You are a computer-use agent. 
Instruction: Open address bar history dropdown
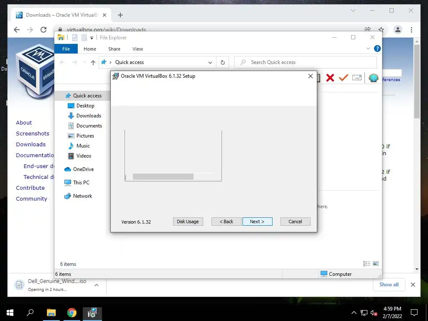(x=210, y=63)
